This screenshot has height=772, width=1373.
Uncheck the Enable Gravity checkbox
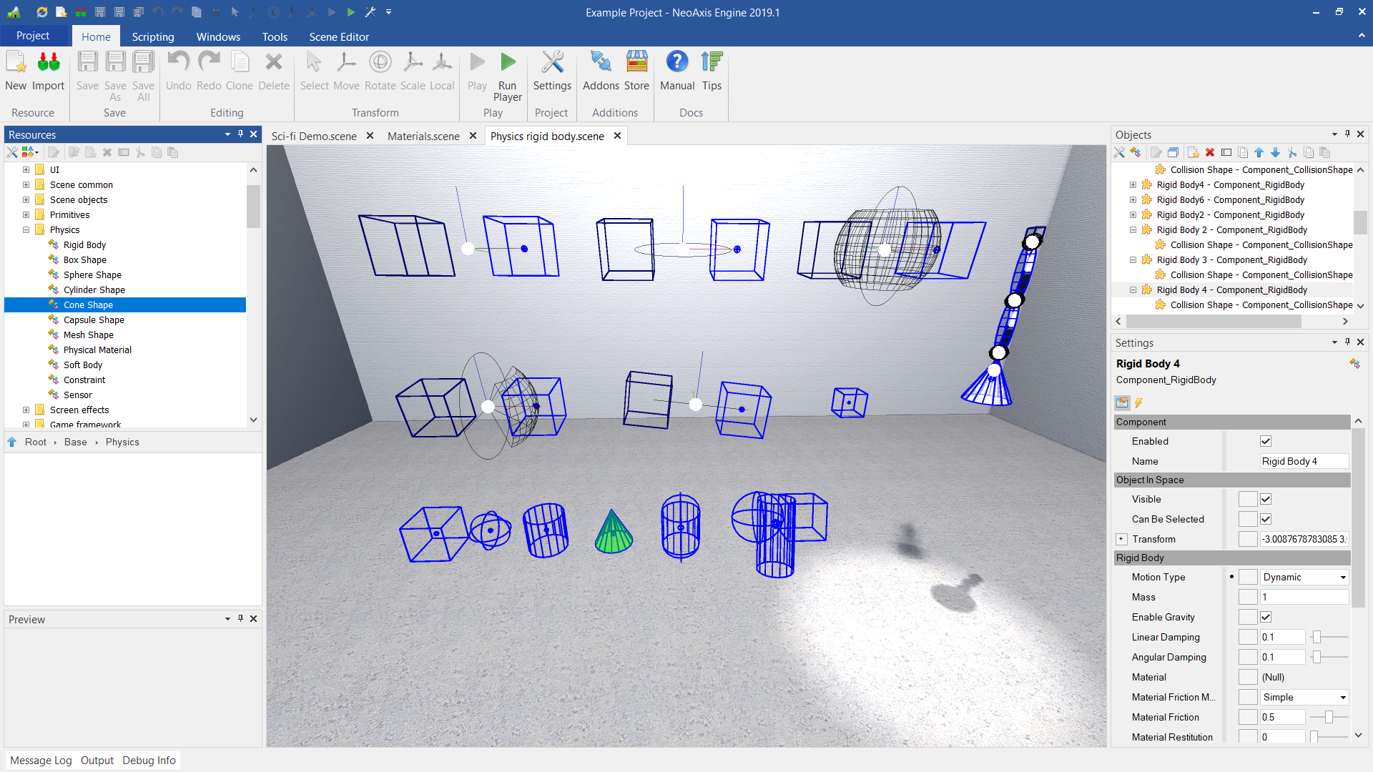[1266, 617]
